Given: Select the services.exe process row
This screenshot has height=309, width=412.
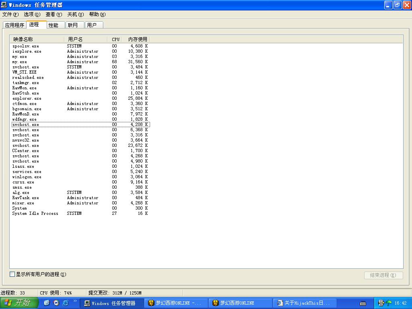Looking at the screenshot, I should (80, 171).
